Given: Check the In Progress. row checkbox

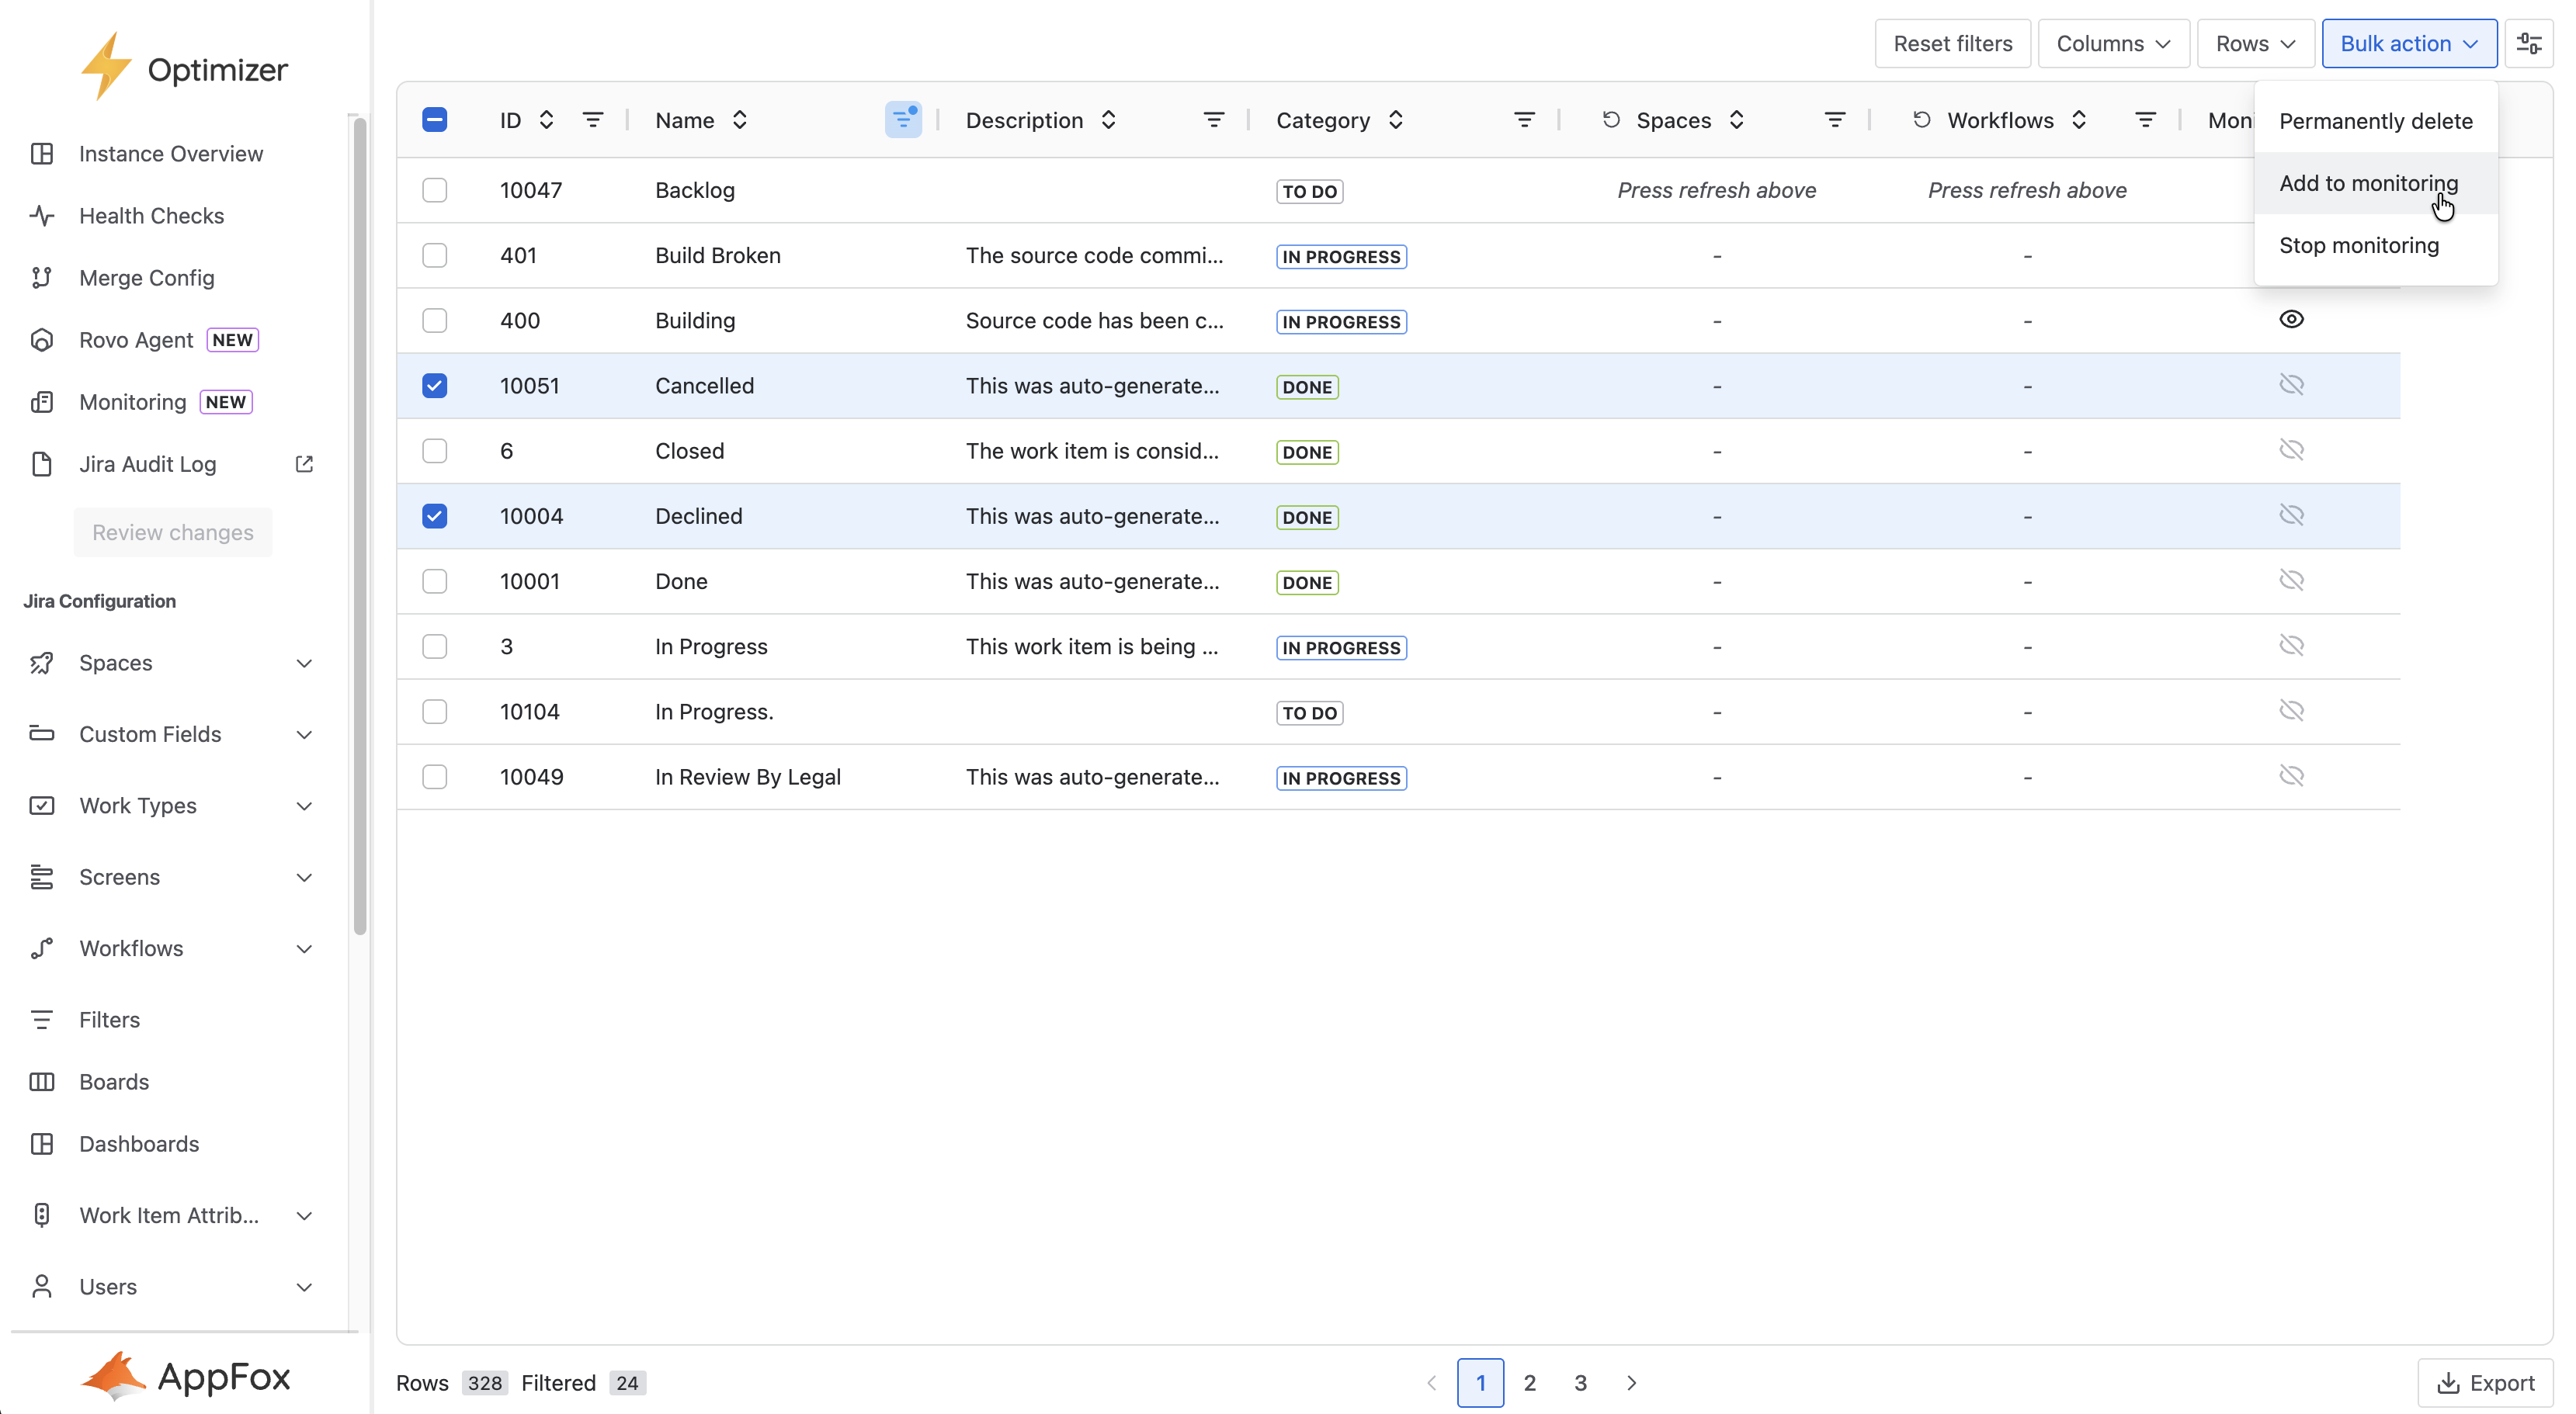Looking at the screenshot, I should point(434,712).
